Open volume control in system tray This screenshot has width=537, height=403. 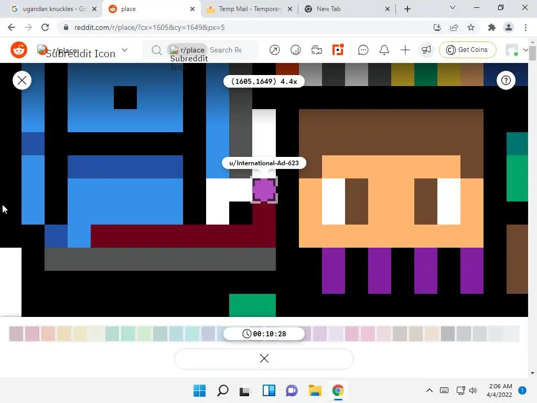click(x=473, y=390)
